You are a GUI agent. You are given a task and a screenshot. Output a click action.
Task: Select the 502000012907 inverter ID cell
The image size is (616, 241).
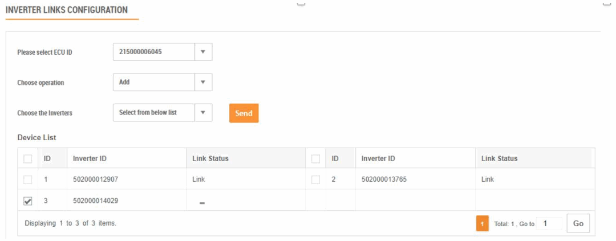point(96,179)
